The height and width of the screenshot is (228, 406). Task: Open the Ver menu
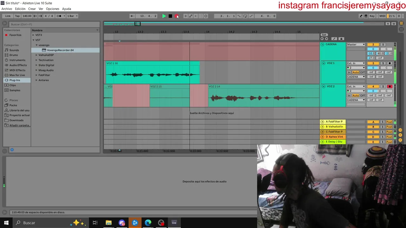pos(41,9)
